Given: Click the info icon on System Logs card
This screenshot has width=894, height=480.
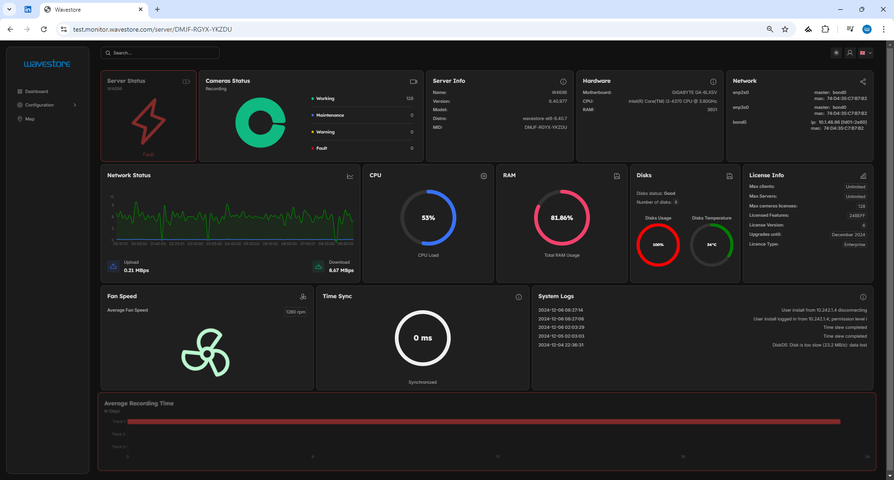Looking at the screenshot, I should 863,297.
